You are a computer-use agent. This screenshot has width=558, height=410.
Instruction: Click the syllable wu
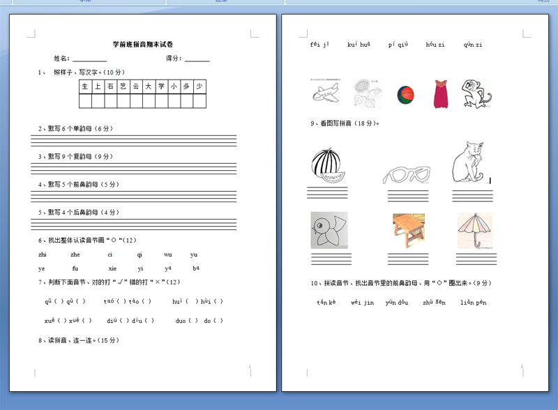coord(167,255)
